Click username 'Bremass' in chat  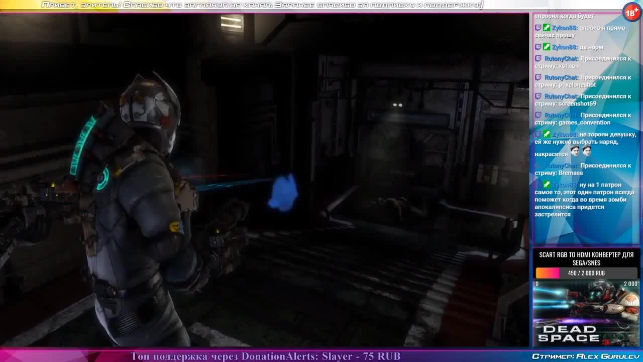click(571, 173)
